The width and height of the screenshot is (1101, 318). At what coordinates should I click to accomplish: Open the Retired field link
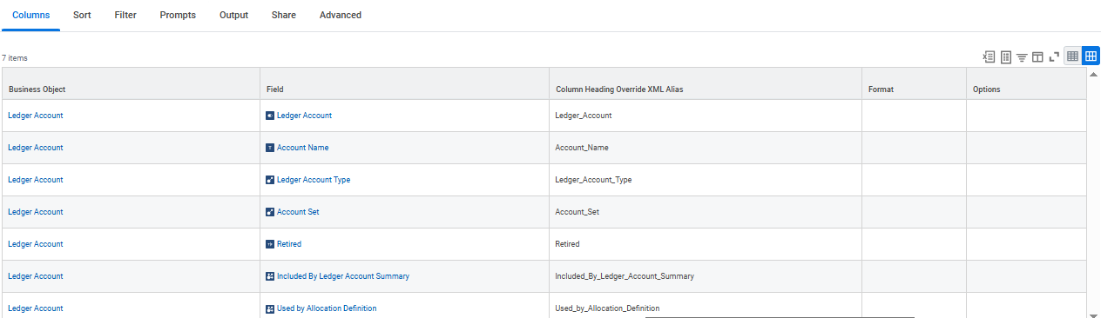pos(289,244)
